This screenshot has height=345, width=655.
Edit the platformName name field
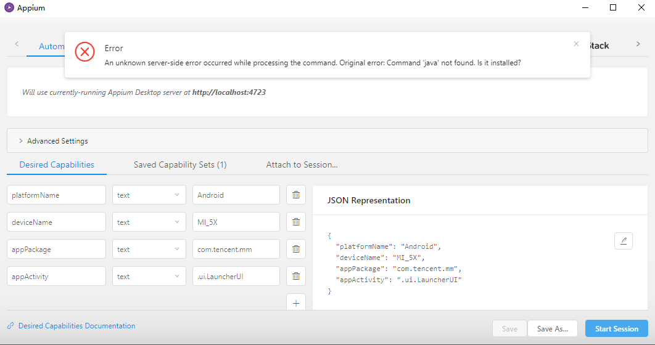pyautogui.click(x=56, y=195)
